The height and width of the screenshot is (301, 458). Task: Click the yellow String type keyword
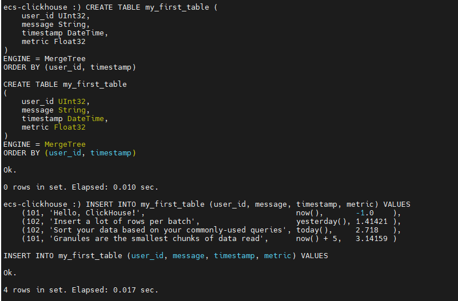point(72,110)
